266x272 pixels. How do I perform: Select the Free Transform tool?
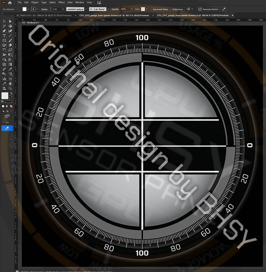click(10, 55)
